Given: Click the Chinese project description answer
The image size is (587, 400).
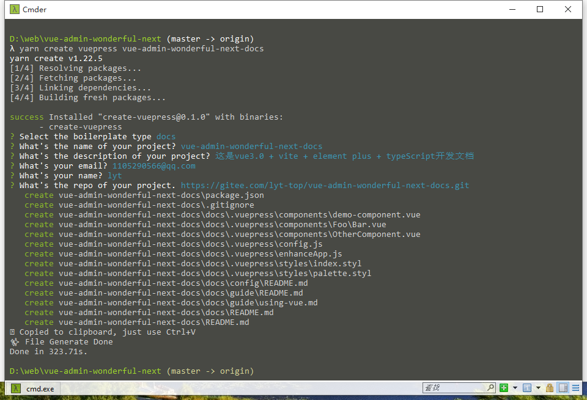Looking at the screenshot, I should (344, 156).
